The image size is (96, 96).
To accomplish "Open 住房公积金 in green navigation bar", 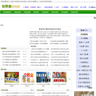I will click(x=55, y=12).
